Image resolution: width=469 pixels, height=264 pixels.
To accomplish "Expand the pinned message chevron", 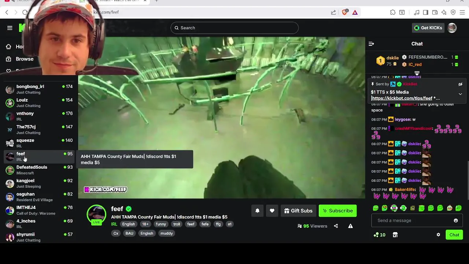I will click(x=460, y=94).
